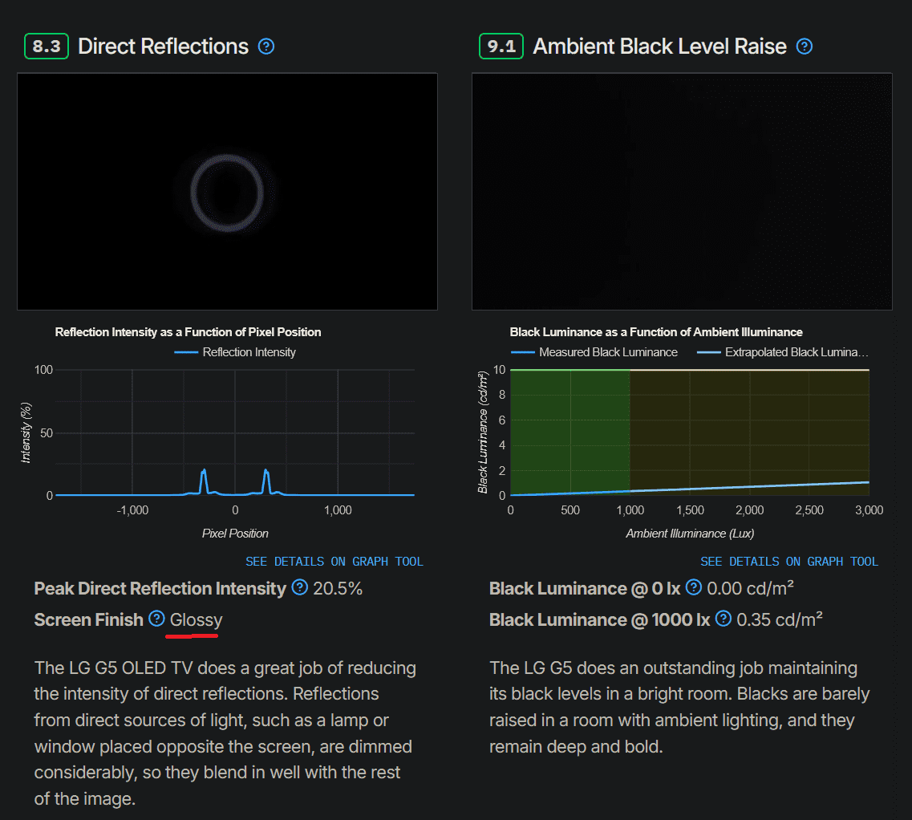Open the Screen Finish help tooltip icon
This screenshot has width=912, height=820.
(157, 619)
